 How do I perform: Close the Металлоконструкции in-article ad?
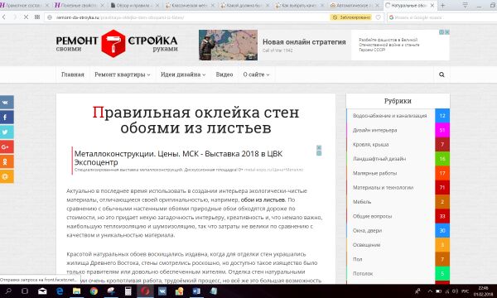319,147
